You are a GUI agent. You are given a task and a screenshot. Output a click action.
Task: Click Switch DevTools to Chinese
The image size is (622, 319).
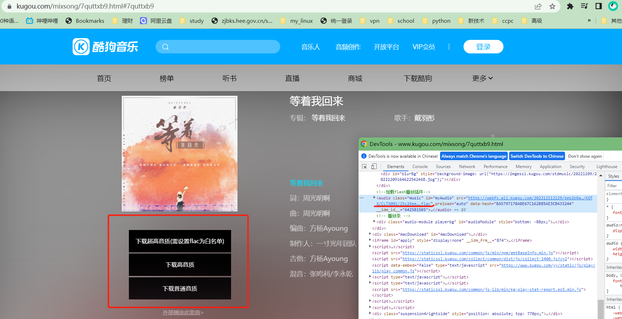pos(537,156)
